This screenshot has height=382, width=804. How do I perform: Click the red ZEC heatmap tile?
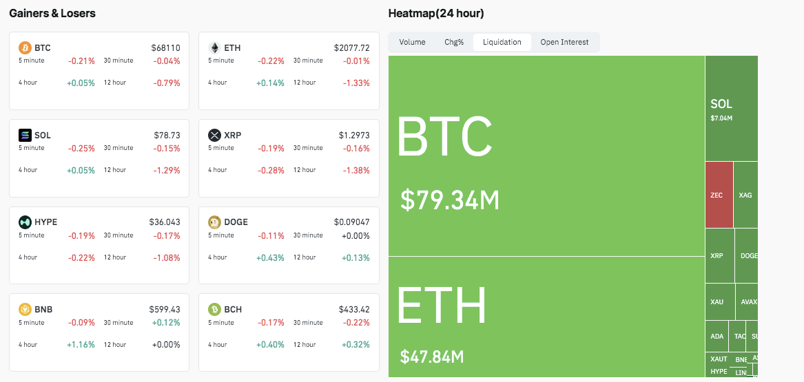(x=719, y=195)
